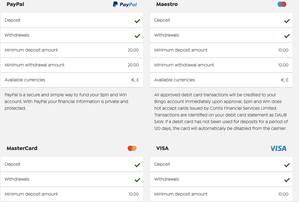Click the PayPal description paragraph
This screenshot has height=202, width=299.
tap(66, 101)
